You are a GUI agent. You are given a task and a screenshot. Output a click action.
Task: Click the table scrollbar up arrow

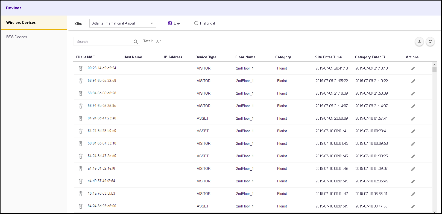tap(434, 65)
